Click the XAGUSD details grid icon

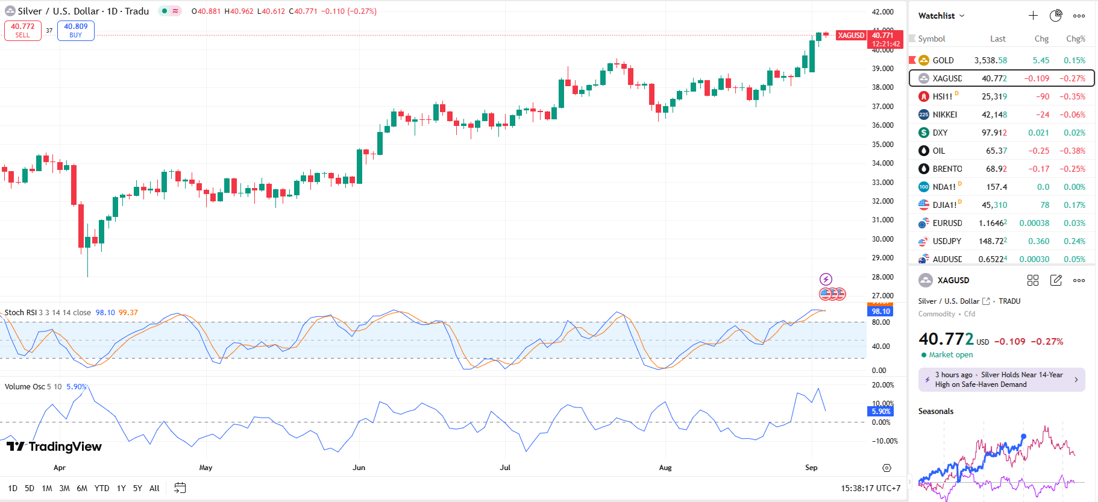click(1033, 280)
